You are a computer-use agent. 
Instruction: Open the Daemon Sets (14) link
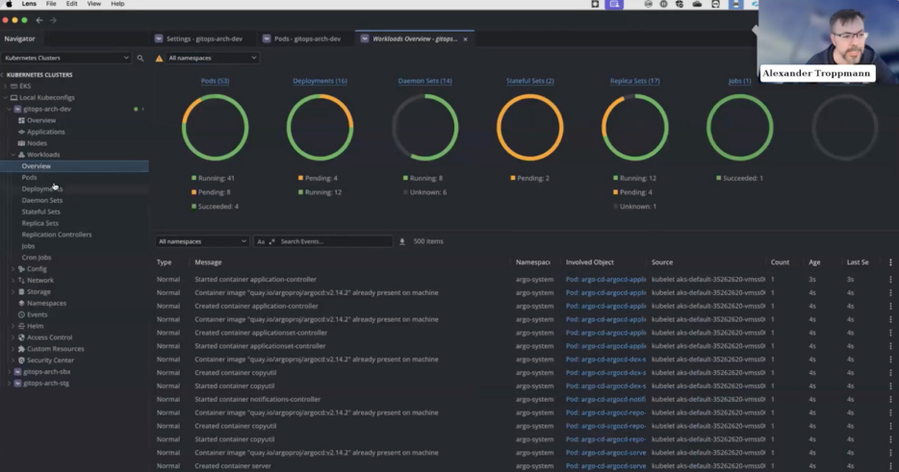click(424, 81)
